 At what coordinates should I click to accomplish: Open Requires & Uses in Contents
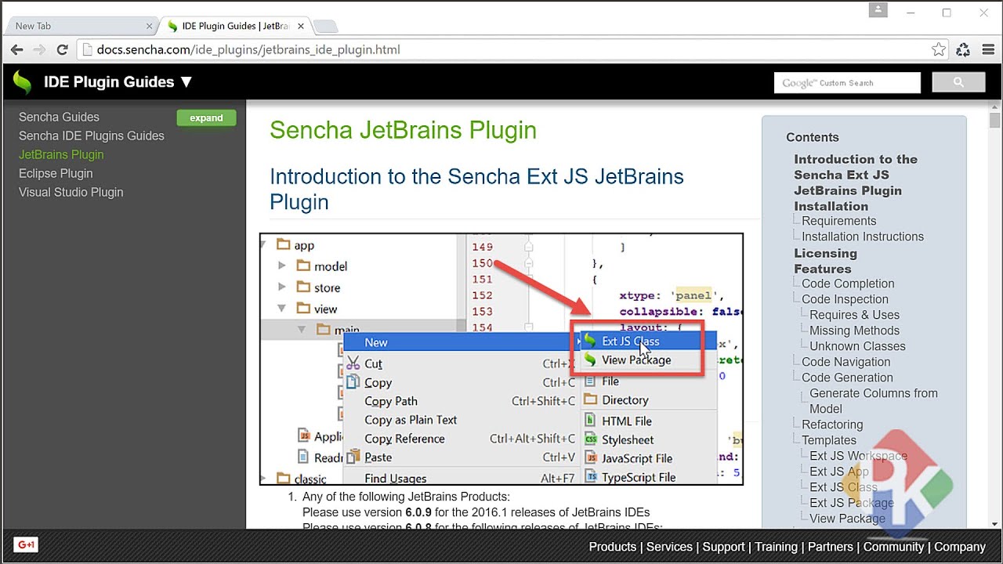[854, 315]
